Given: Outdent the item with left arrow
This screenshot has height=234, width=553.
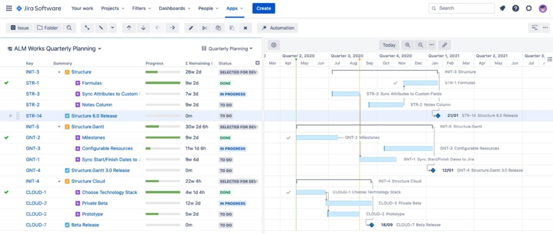Looking at the screenshot, I should [x=158, y=28].
